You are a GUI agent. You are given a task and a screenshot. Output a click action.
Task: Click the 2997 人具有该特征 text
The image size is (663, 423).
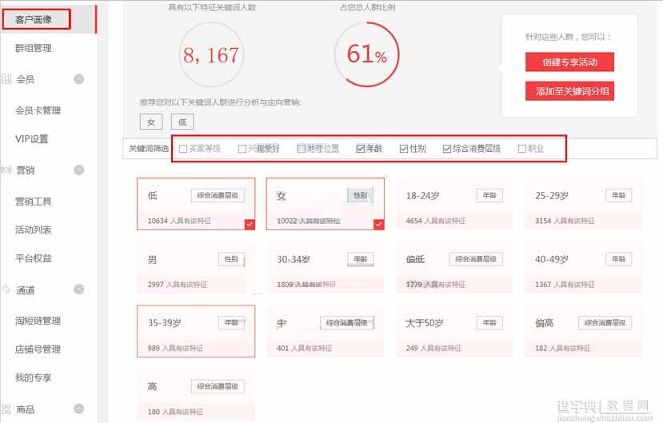click(x=178, y=285)
